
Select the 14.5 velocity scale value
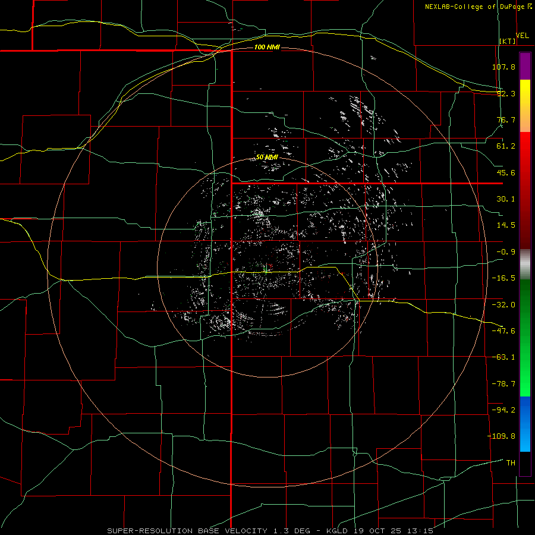pyautogui.click(x=506, y=225)
